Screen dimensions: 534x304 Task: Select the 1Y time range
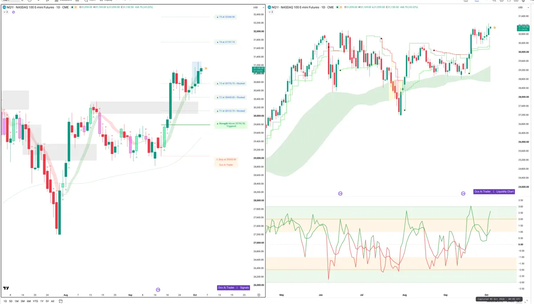[42, 301]
